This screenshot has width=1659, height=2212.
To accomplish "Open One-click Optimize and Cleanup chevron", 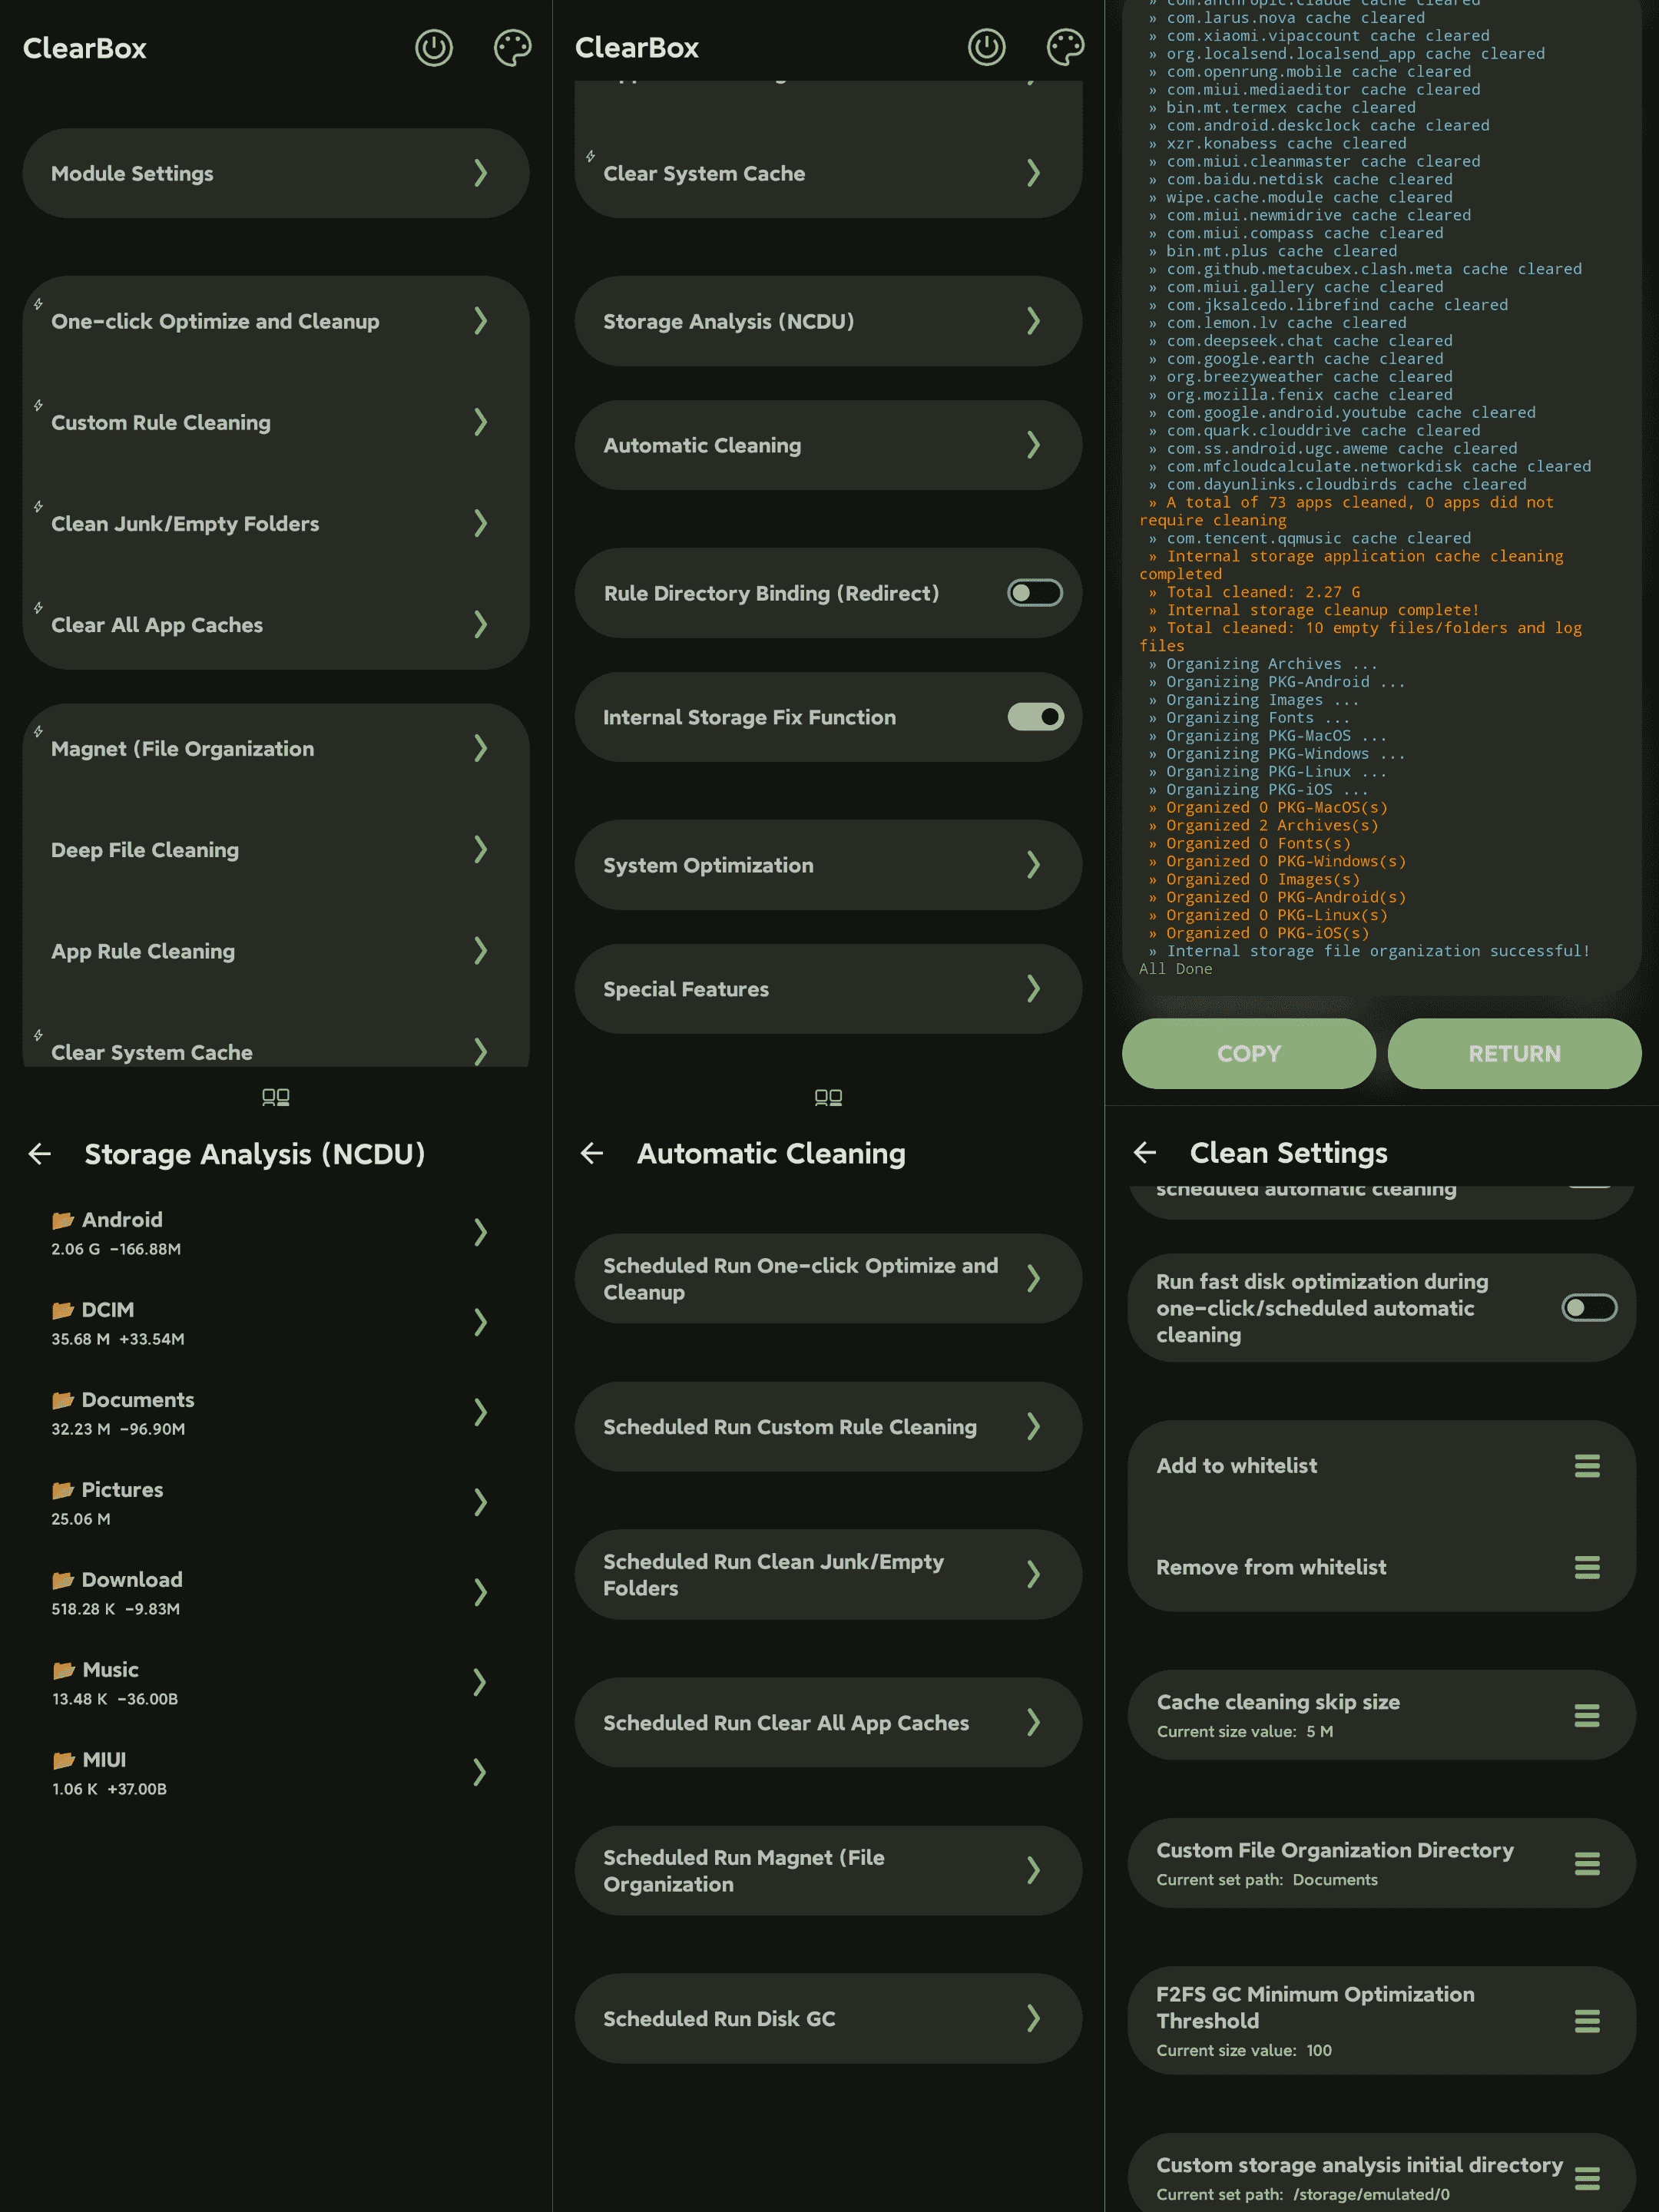I will pyautogui.click(x=480, y=321).
